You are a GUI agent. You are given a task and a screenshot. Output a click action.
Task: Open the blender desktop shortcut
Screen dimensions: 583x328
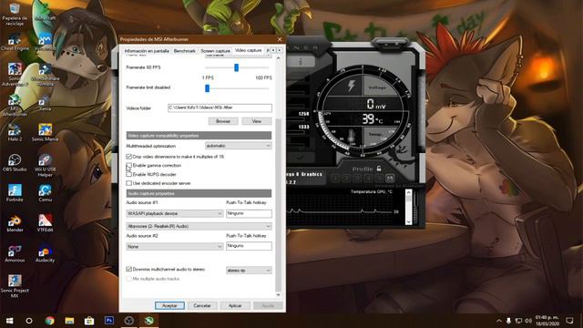point(15,223)
